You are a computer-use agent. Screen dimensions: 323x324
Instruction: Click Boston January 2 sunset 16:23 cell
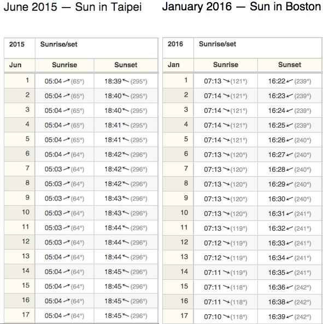290,96
